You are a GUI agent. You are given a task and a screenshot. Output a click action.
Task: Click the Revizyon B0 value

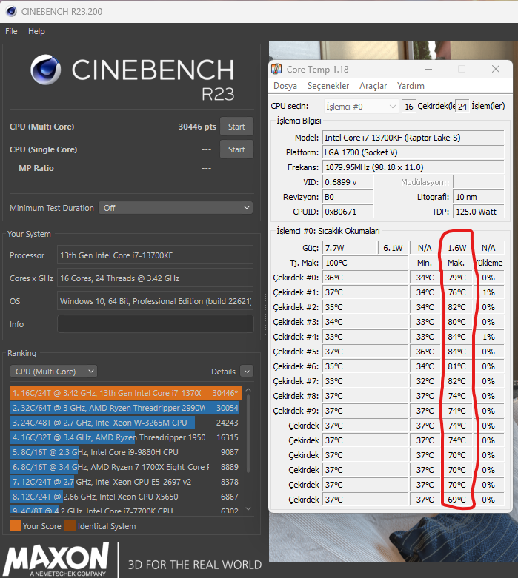(x=348, y=197)
